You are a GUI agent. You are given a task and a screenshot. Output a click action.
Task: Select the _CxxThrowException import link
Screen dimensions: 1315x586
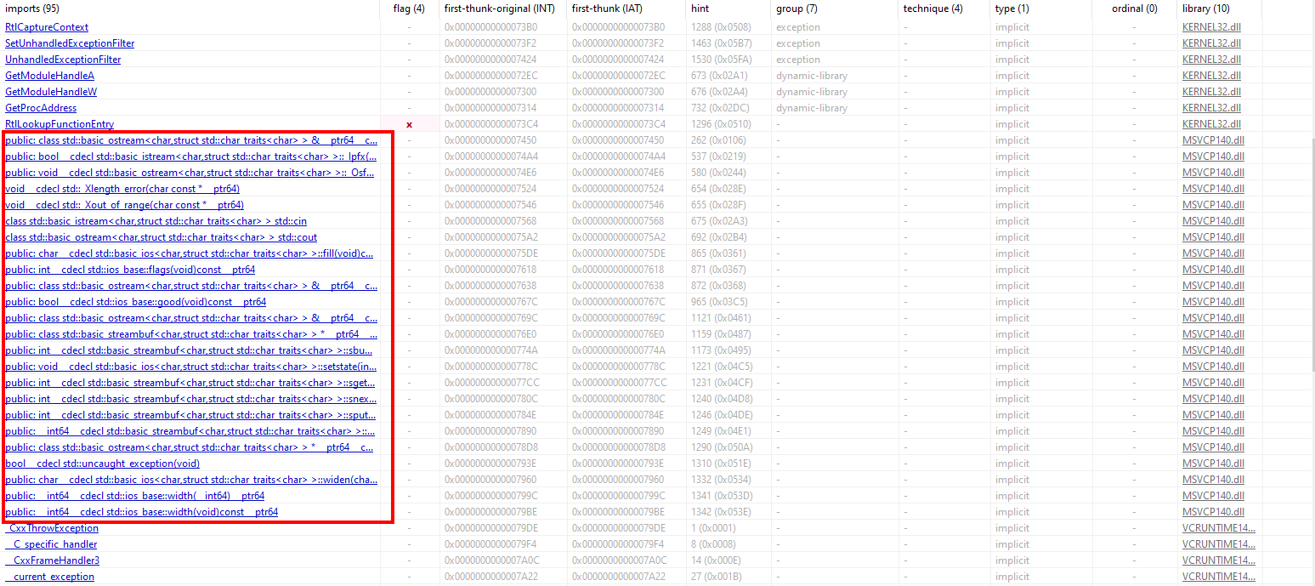(51, 528)
